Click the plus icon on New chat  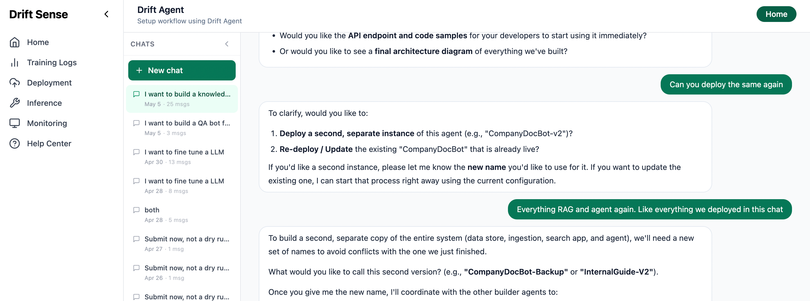click(139, 70)
